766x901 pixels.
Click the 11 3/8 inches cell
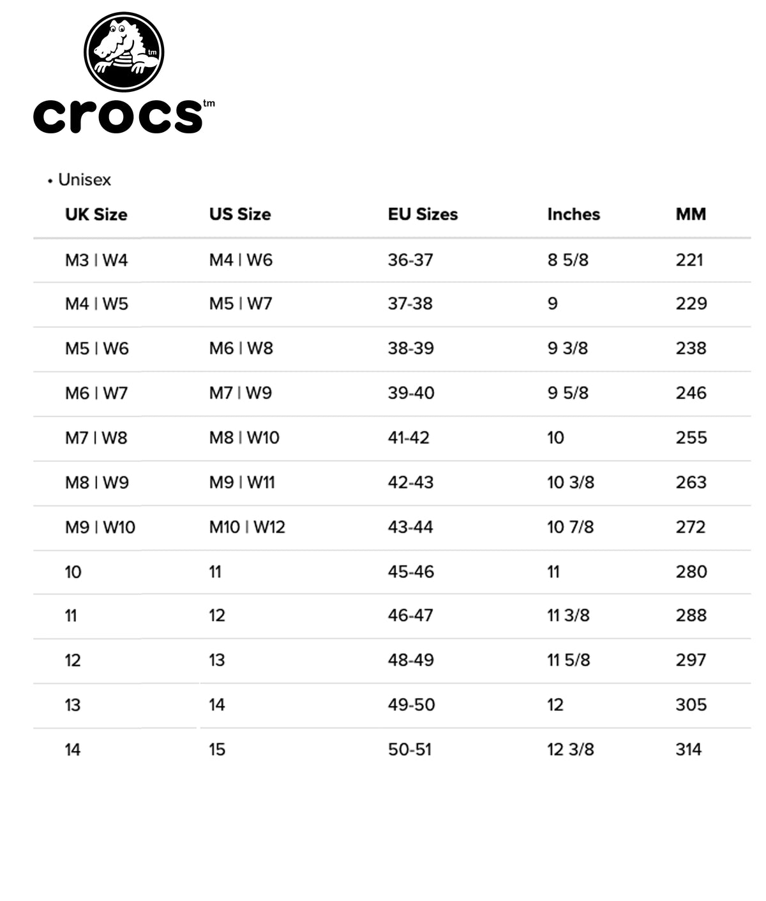pyautogui.click(x=569, y=616)
